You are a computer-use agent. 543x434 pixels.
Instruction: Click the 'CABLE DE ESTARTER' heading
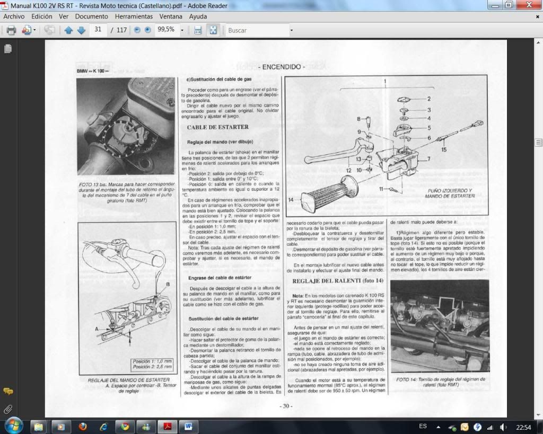(x=218, y=127)
